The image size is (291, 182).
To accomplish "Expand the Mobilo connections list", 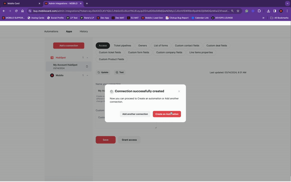I will tap(87, 75).
